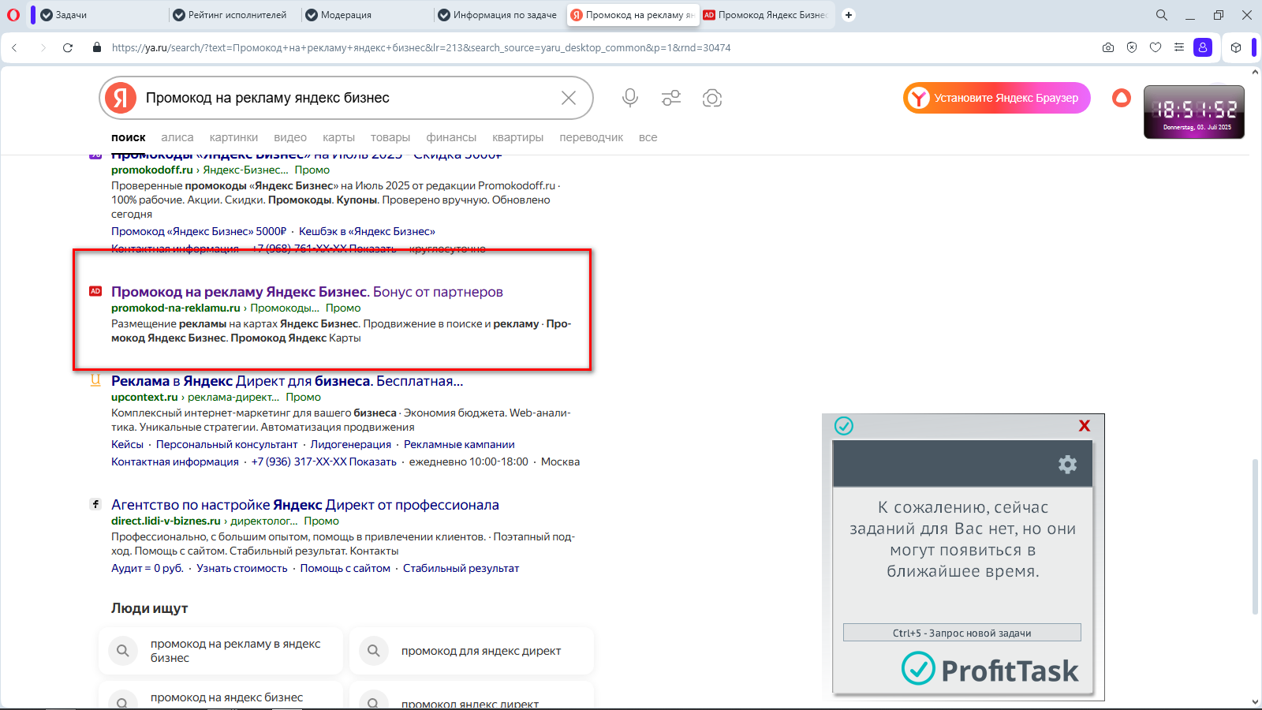Open upcontext.ru site link
The image size is (1262, 710).
[x=144, y=397]
